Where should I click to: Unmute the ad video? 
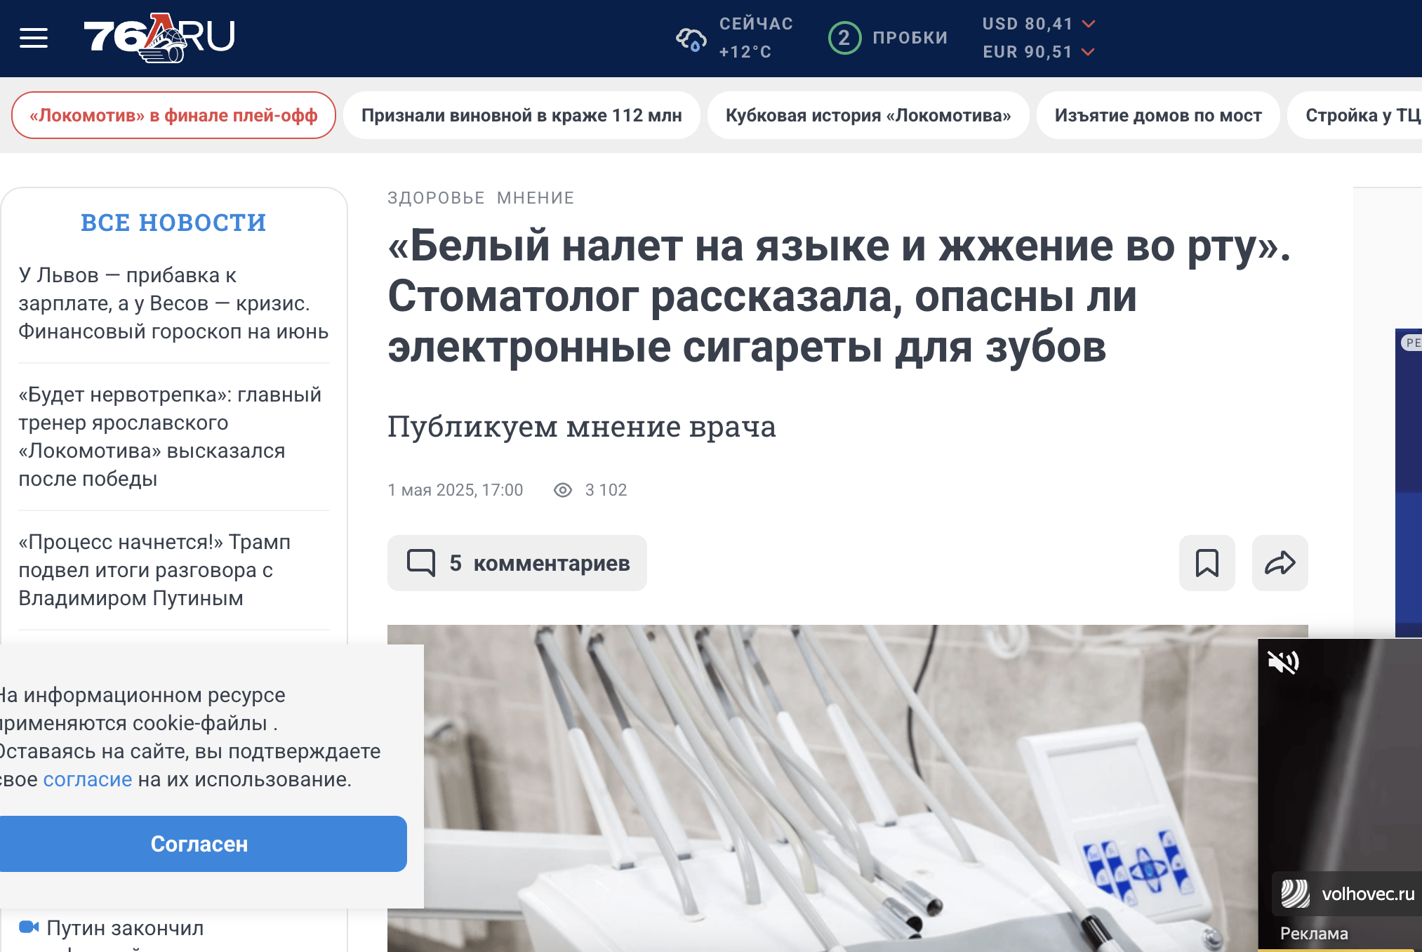pos(1283,661)
